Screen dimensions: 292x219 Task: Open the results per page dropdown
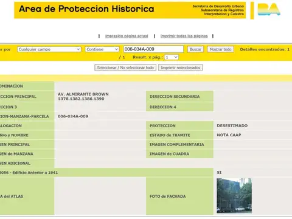(172, 57)
